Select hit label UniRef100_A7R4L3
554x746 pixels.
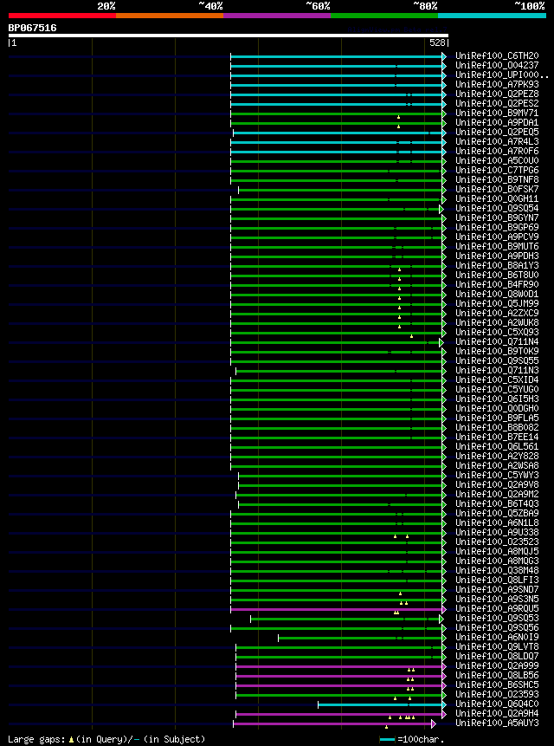pos(497,142)
